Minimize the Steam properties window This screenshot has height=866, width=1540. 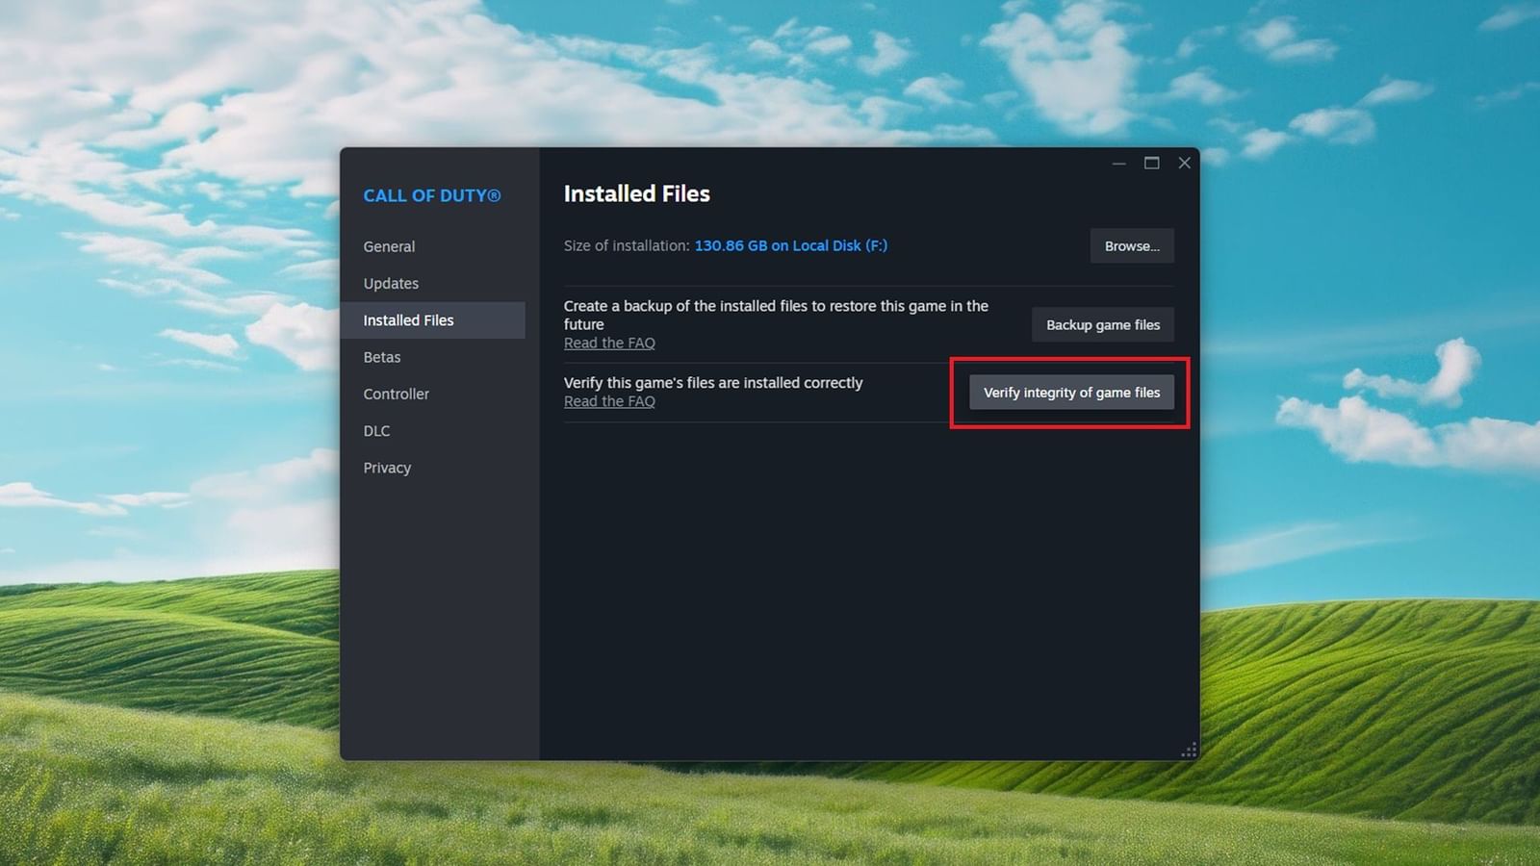click(1118, 164)
